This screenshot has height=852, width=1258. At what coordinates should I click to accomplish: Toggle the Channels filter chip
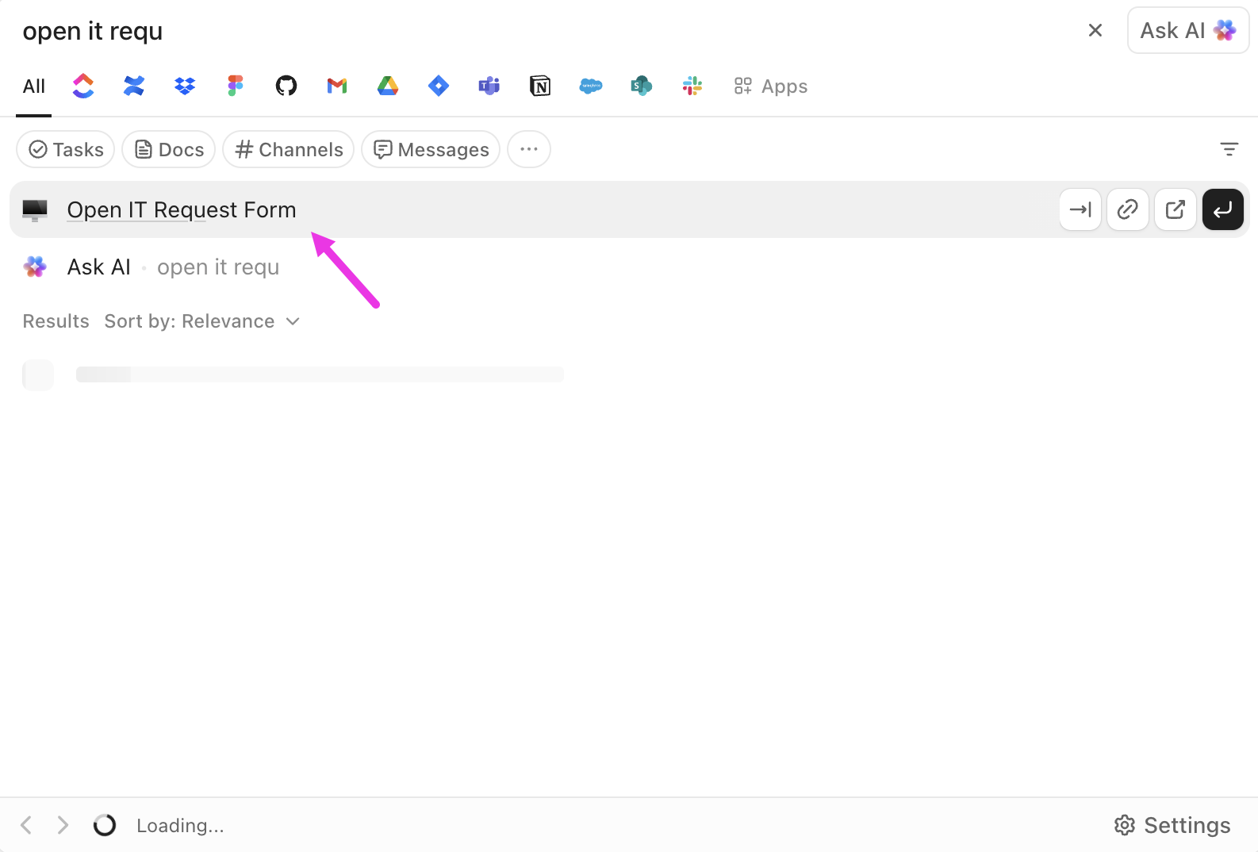(x=289, y=149)
